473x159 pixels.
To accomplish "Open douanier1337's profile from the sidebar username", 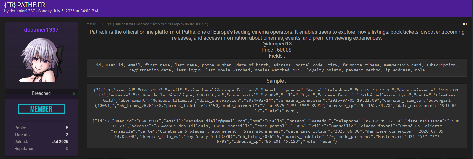I will [41, 30].
